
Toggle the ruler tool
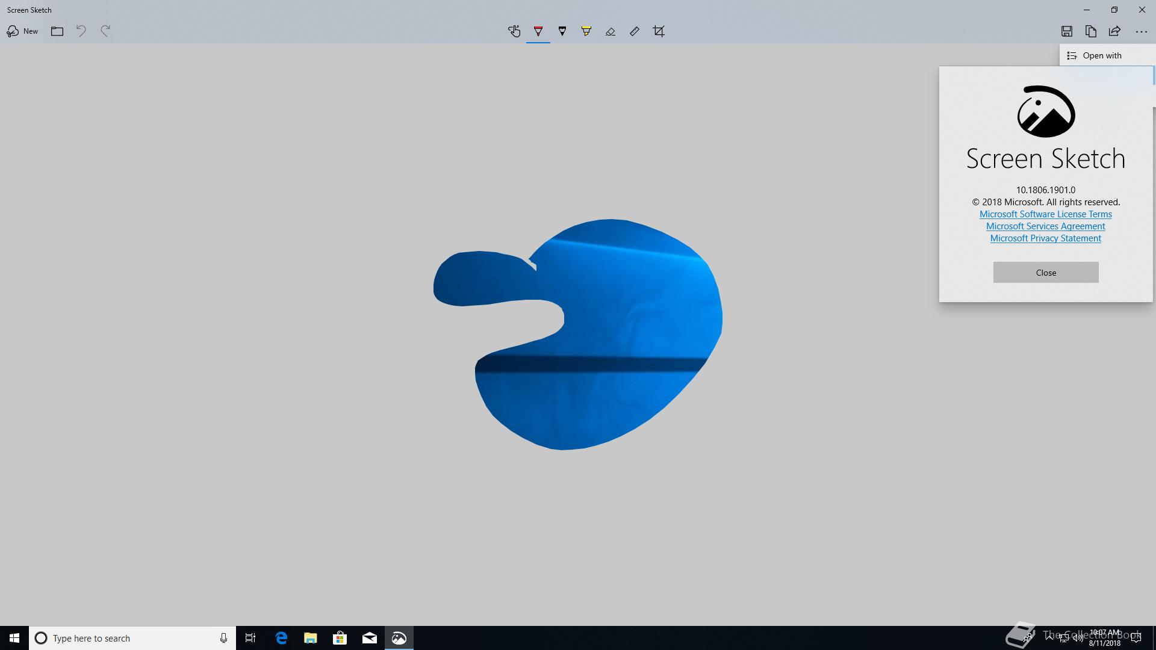tap(635, 31)
